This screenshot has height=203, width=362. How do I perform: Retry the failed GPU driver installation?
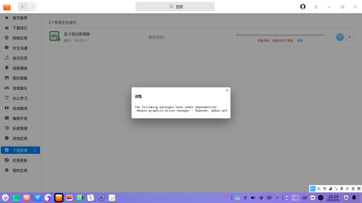(340, 37)
